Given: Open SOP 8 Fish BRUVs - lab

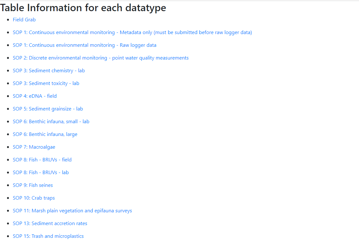Looking at the screenshot, I should pyautogui.click(x=41, y=173).
